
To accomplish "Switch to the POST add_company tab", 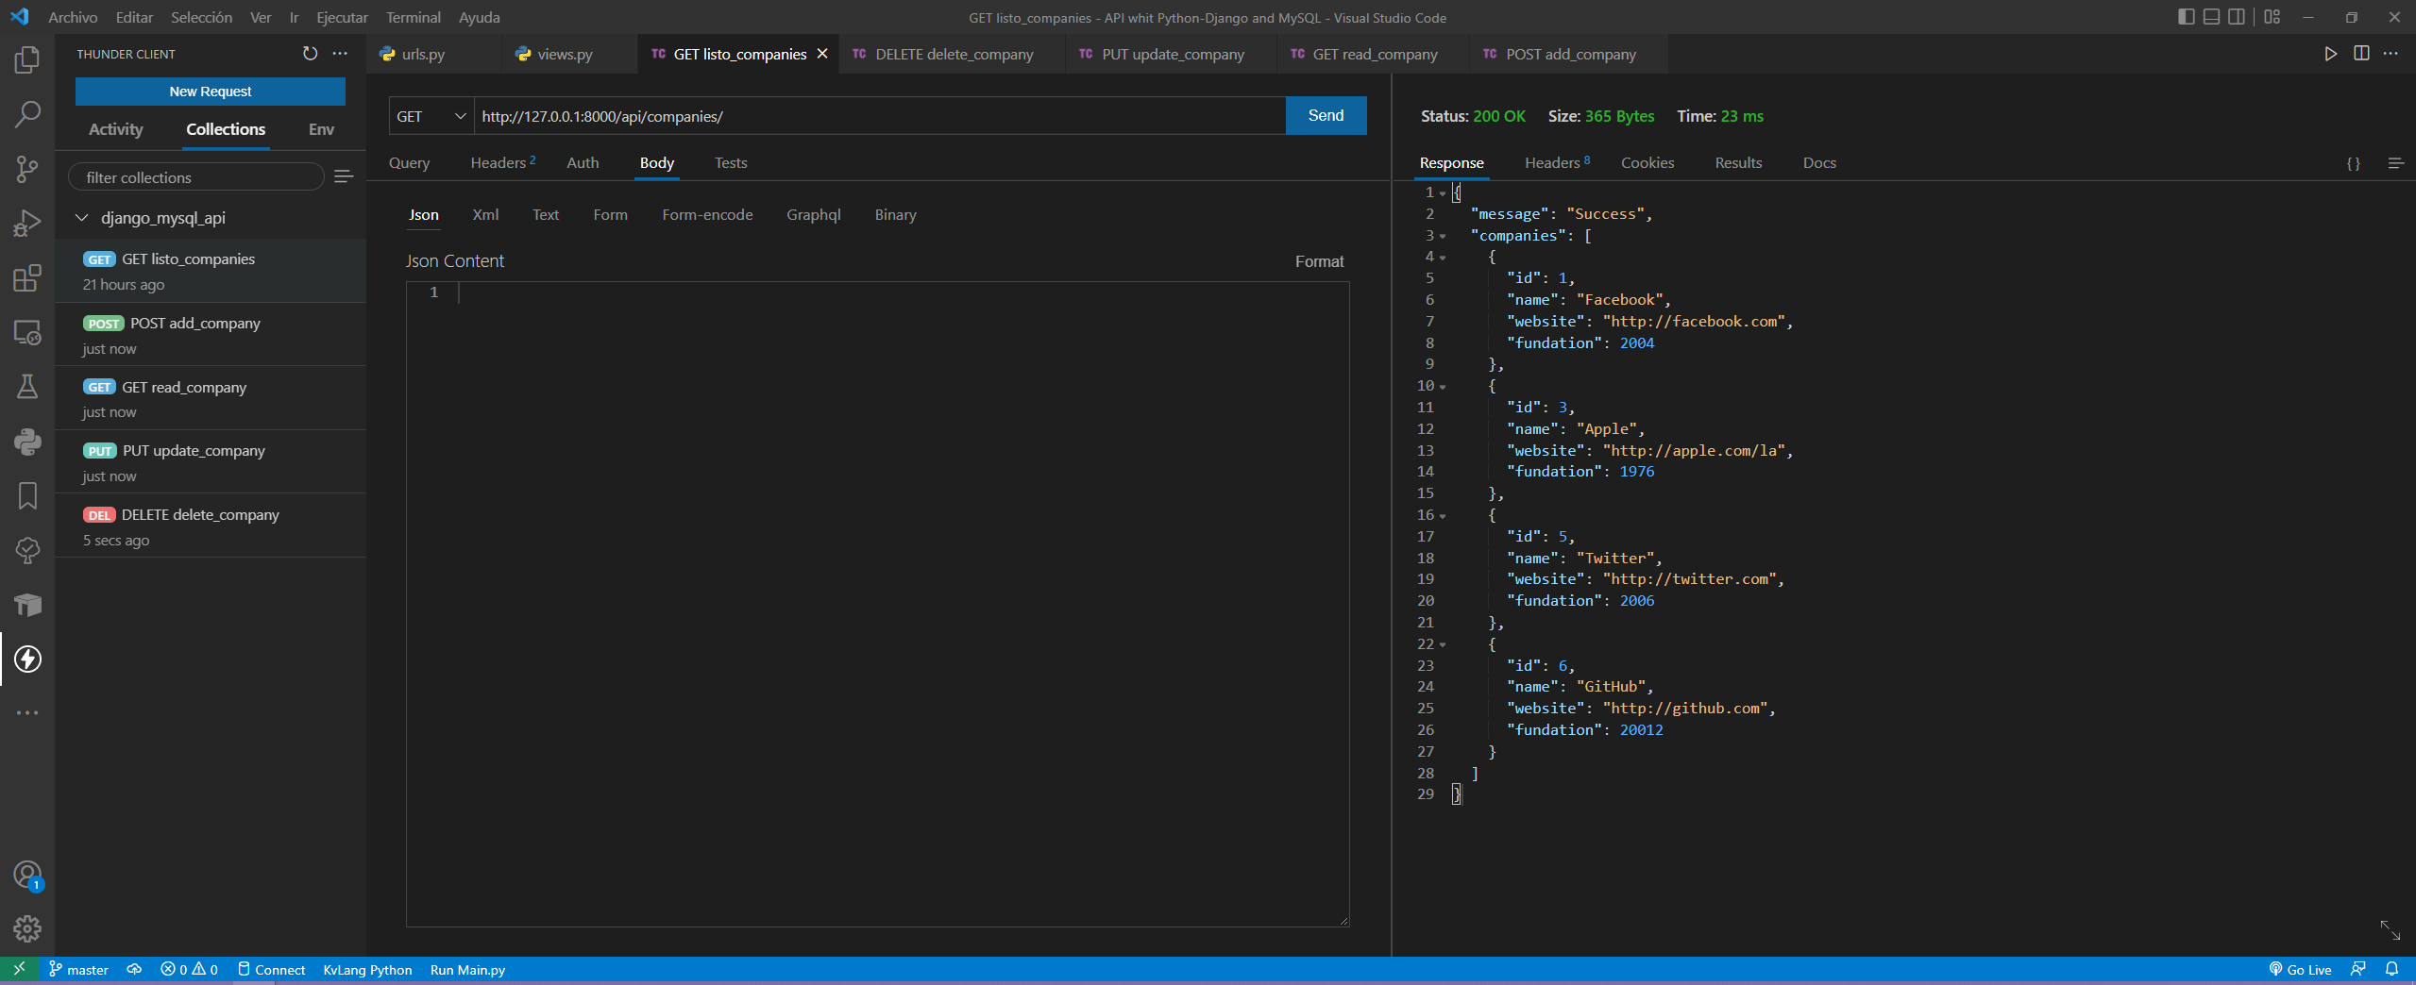I will point(1560,55).
